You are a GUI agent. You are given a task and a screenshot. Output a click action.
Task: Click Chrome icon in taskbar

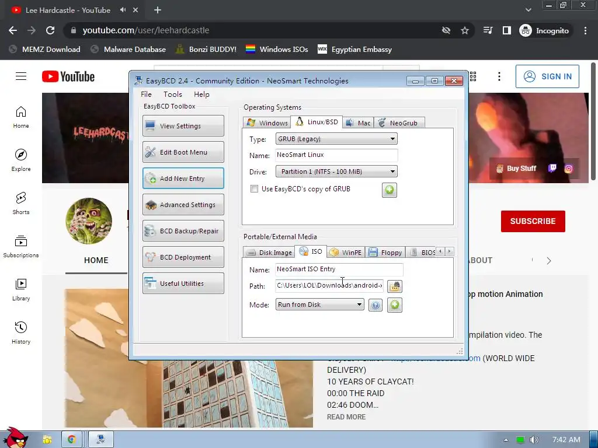71,439
